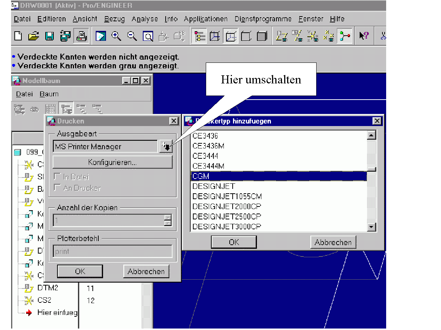Image resolution: width=441 pixels, height=330 pixels.
Task: Click the first Modellbaum toolbar icon
Action: click(x=20, y=109)
